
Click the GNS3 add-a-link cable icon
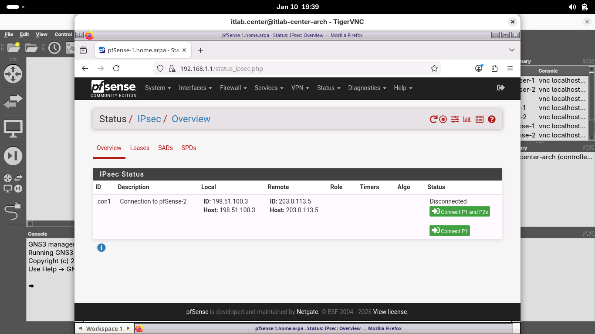coord(13,211)
